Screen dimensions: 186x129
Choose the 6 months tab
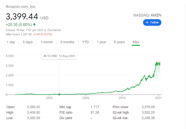click(x=67, y=42)
